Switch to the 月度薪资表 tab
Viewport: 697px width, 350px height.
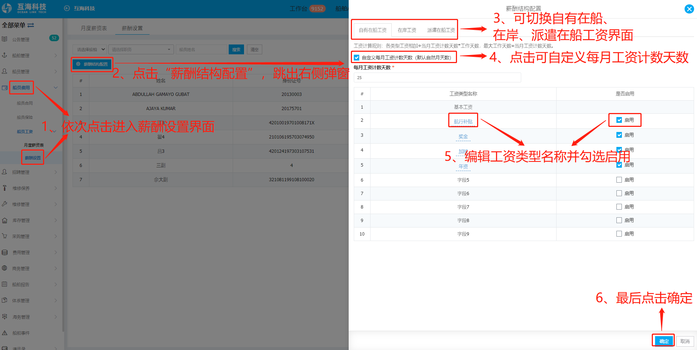click(94, 28)
